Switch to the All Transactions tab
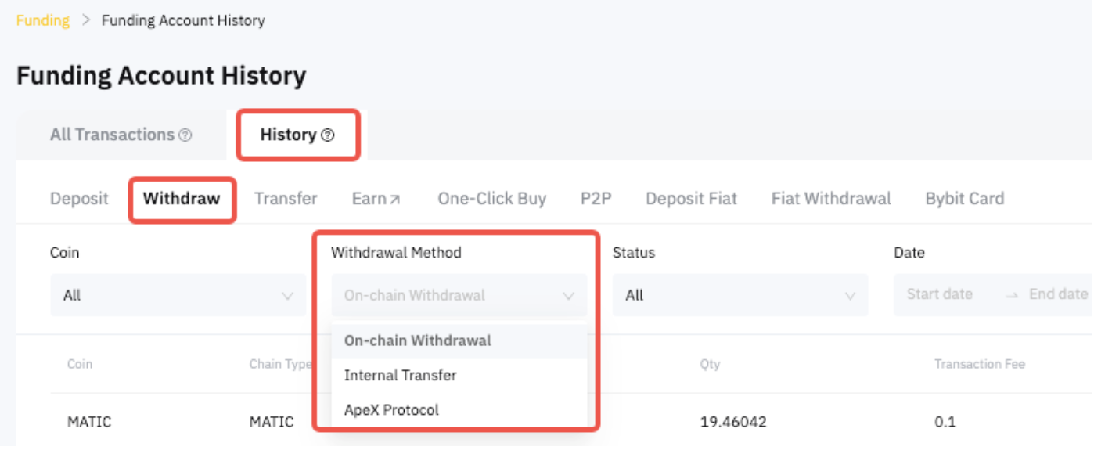Image resolution: width=1094 pixels, height=461 pixels. pyautogui.click(x=112, y=135)
